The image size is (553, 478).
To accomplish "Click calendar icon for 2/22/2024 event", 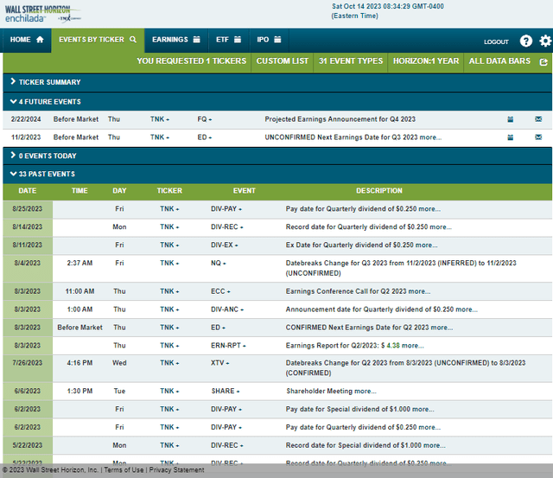I will pyautogui.click(x=511, y=119).
